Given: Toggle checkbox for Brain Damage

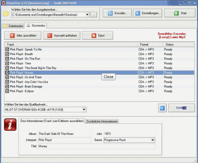Looking at the screenshot, I should pyautogui.click(x=7, y=86).
